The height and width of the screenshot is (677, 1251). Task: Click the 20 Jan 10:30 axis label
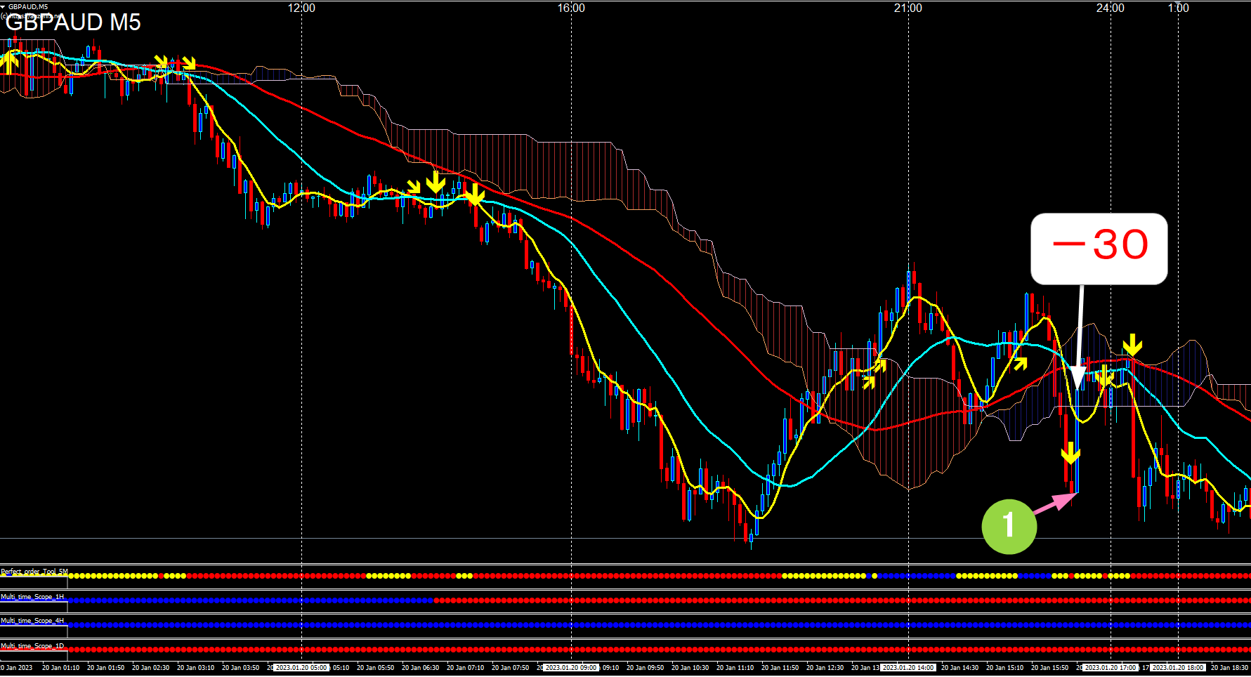690,668
